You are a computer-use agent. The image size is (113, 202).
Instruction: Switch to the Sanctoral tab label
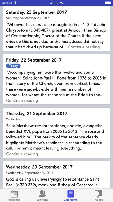42,200
